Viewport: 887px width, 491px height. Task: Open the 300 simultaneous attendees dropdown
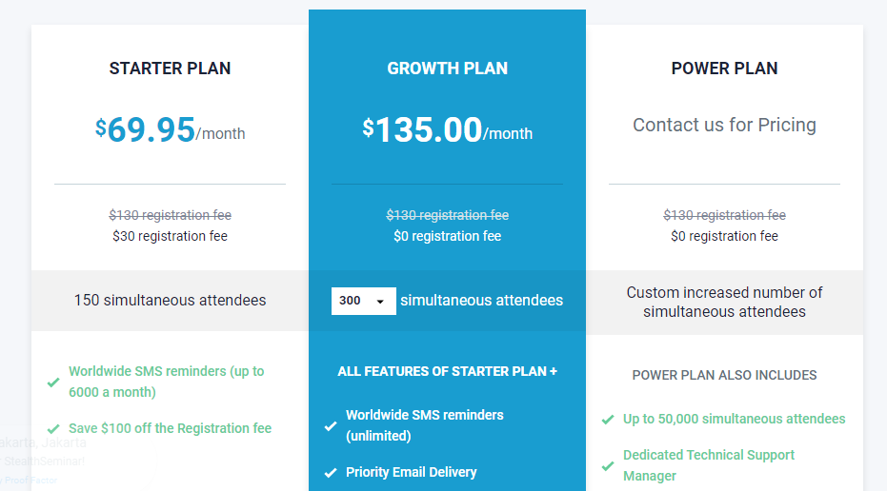pos(363,301)
